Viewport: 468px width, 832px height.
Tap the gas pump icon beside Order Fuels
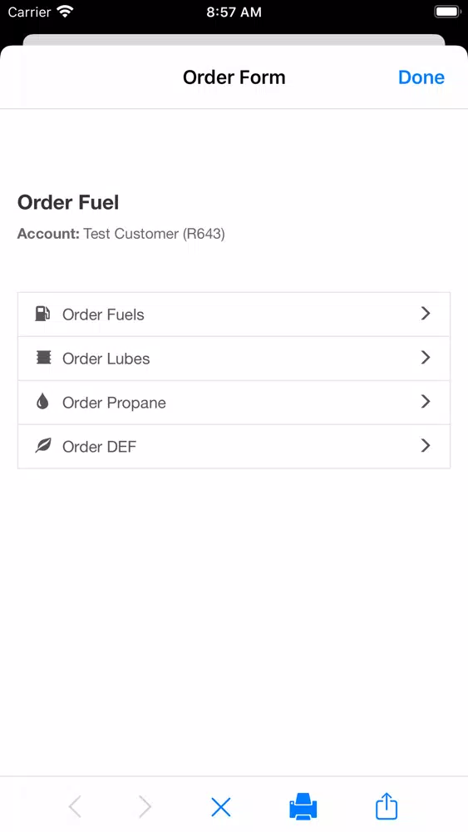[43, 314]
